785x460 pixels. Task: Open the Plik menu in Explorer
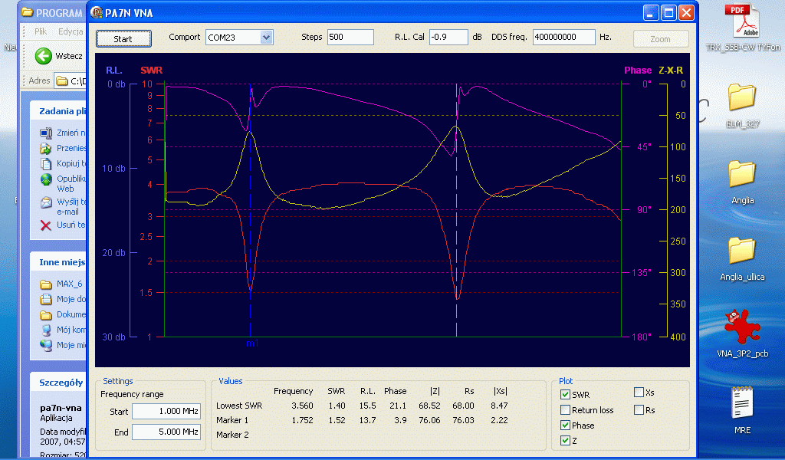(x=41, y=31)
